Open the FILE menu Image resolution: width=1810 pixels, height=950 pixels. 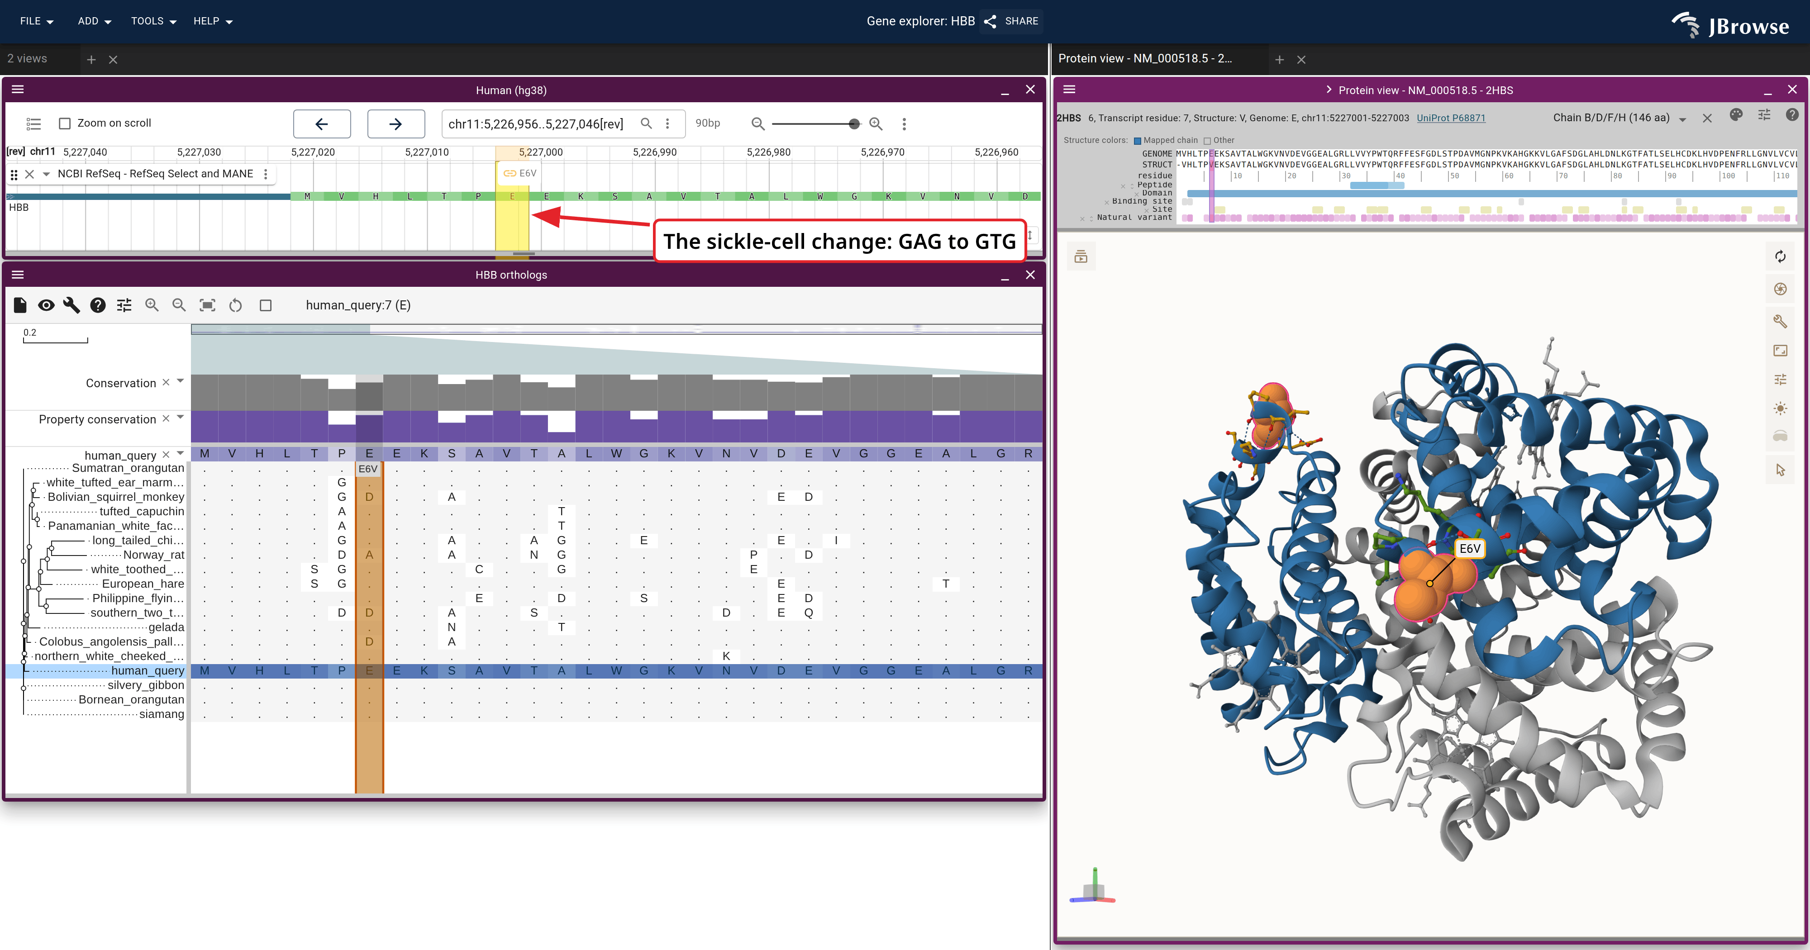[37, 21]
